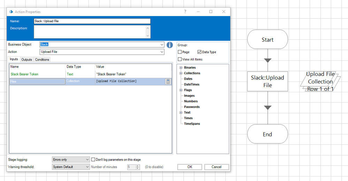Enable Don't log parameters on this stage
Viewport: 348px width, 181px height.
click(93, 159)
